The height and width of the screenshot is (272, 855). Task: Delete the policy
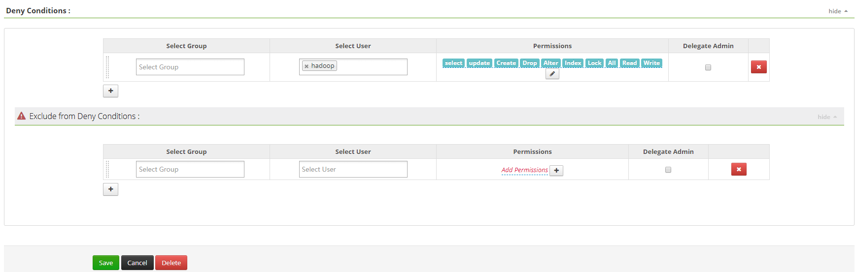171,263
